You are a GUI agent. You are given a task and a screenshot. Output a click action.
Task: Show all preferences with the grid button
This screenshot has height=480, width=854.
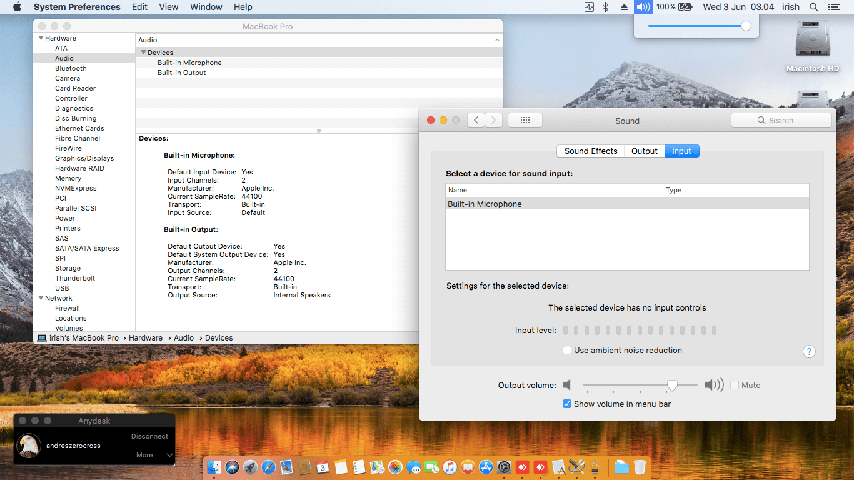click(525, 120)
